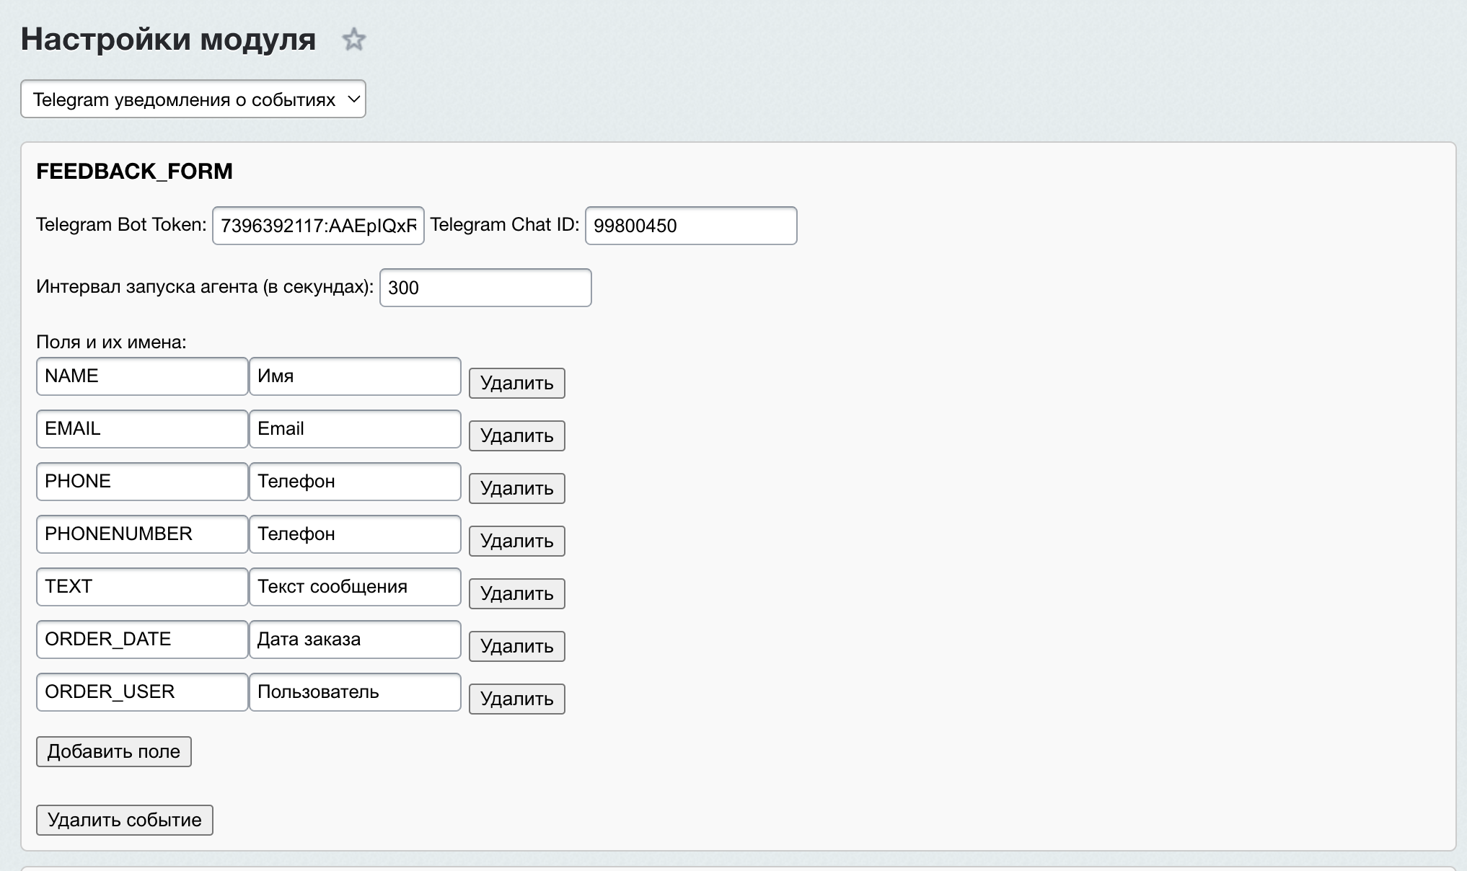
Task: Click the ORDER_USER code input
Action: pyautogui.click(x=142, y=692)
